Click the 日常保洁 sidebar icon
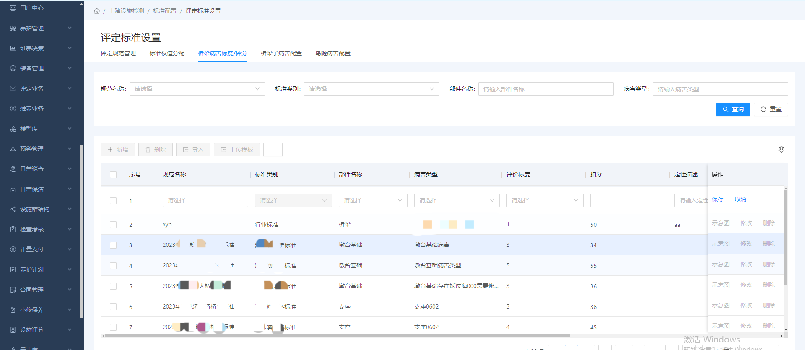This screenshot has height=350, width=805. coord(13,189)
